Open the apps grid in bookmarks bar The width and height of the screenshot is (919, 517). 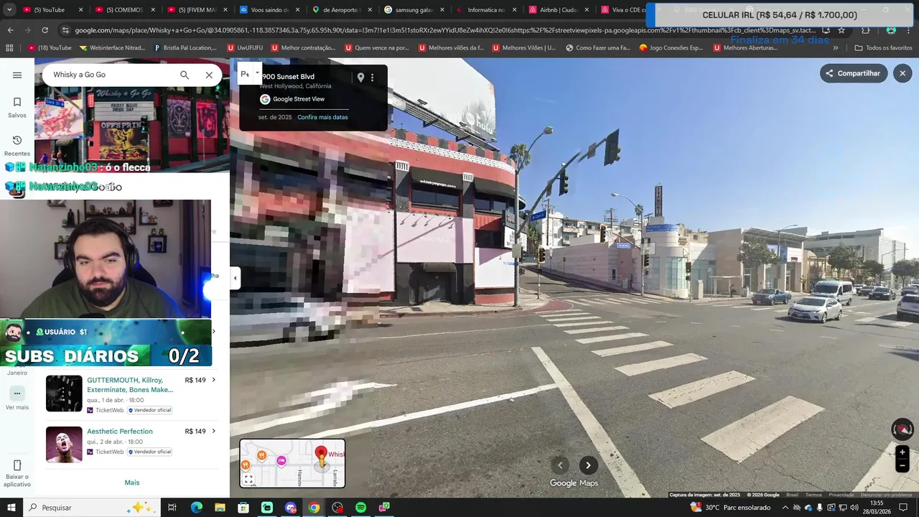pyautogui.click(x=9, y=47)
